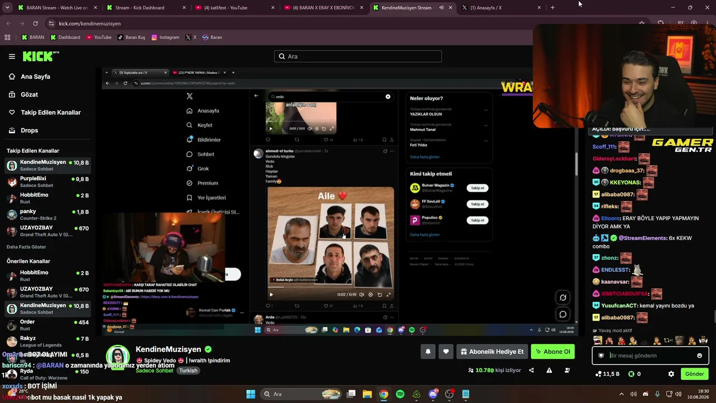Open Takip Edilen Kanallar in the sidebar
716x403 pixels.
[51, 113]
